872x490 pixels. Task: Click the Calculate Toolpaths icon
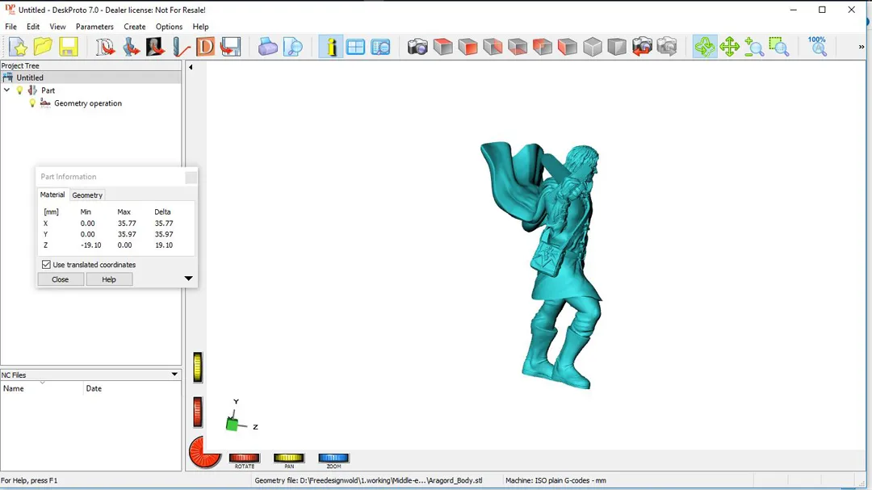coord(181,47)
